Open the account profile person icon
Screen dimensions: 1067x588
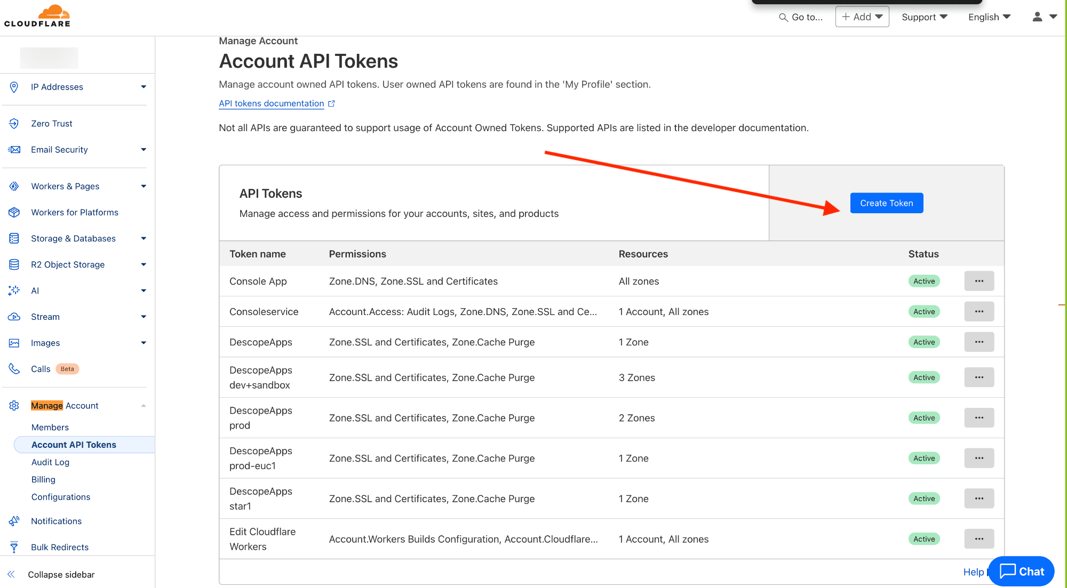1037,17
